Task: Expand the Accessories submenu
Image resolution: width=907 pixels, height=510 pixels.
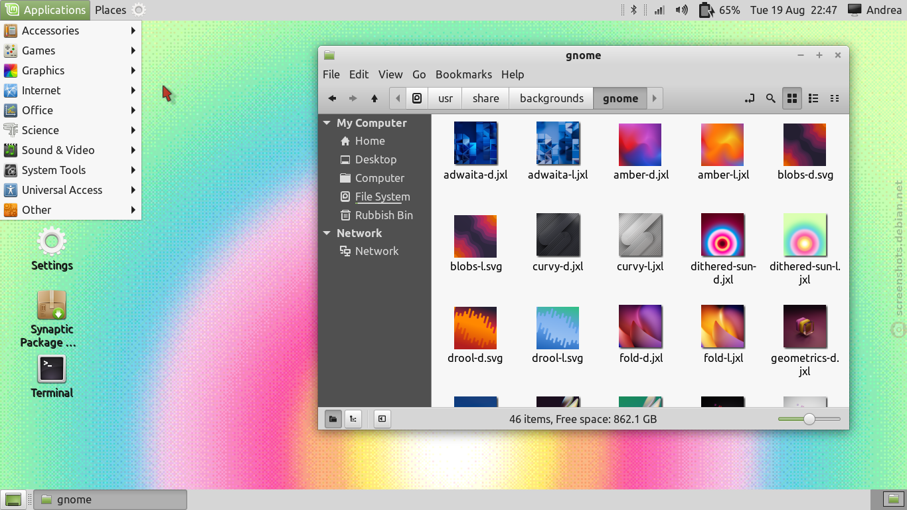Action: [x=71, y=31]
